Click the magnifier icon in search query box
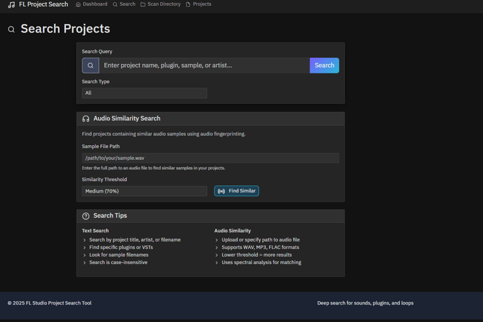483x322 pixels. click(91, 65)
